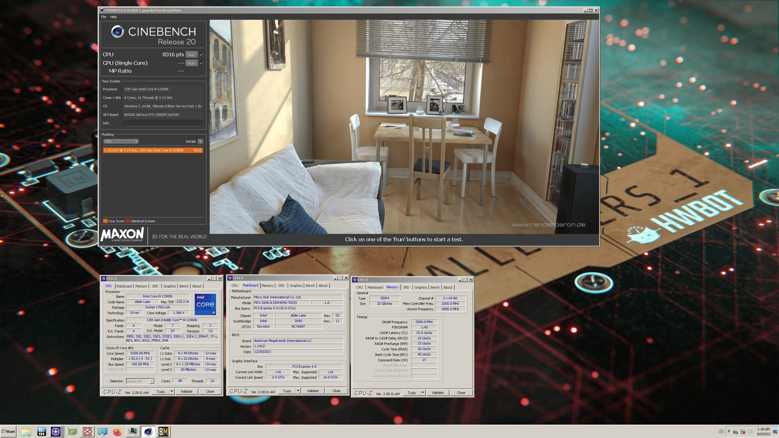This screenshot has height=438, width=779.
Task: Open Mainboard tab in left CPU-Z window
Action: tap(124, 286)
